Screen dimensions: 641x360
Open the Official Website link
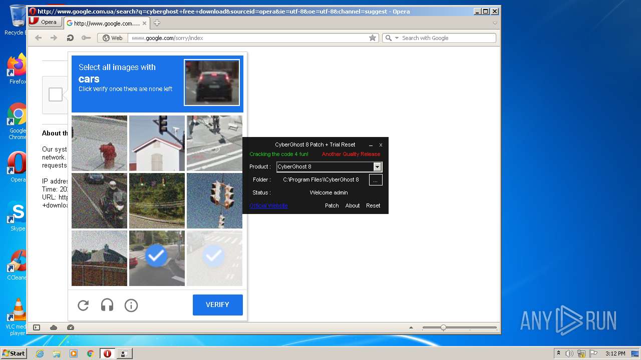point(268,205)
